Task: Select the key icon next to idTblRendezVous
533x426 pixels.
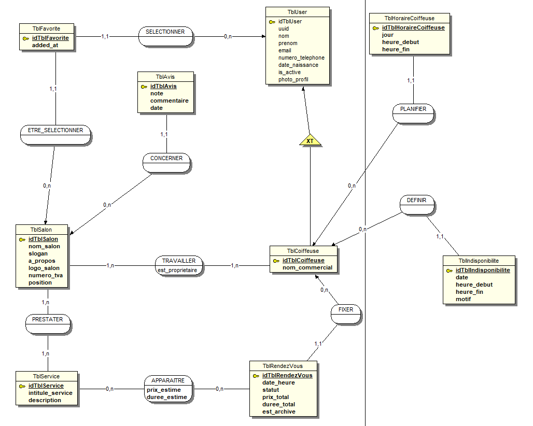Action: click(x=256, y=376)
